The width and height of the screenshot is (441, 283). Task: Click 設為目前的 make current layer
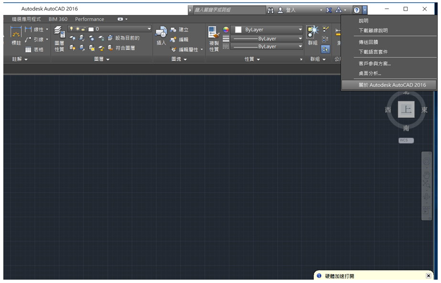pyautogui.click(x=123, y=38)
